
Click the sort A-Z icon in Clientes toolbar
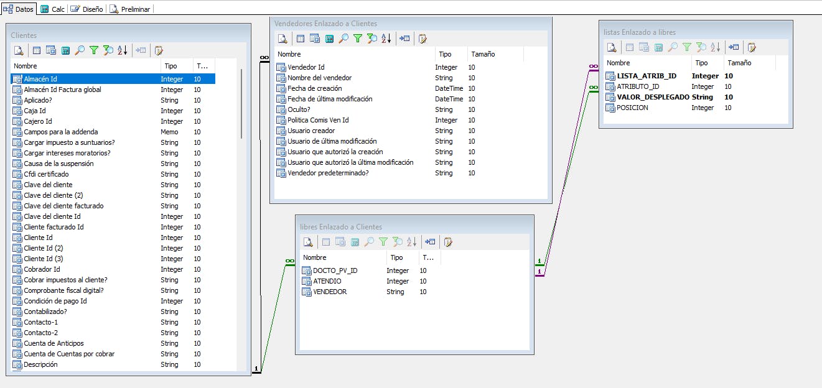click(x=123, y=50)
